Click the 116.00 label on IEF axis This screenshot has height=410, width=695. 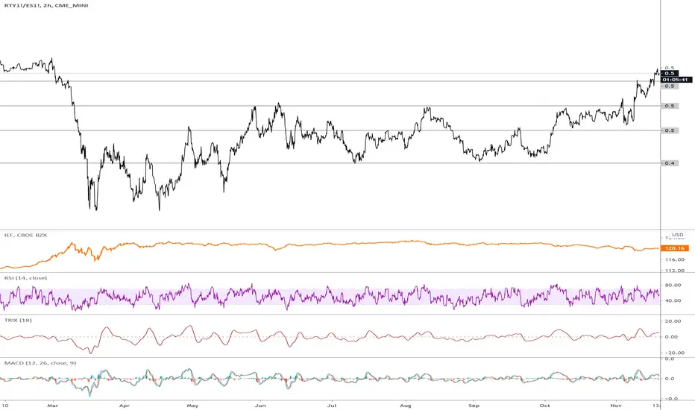675,259
